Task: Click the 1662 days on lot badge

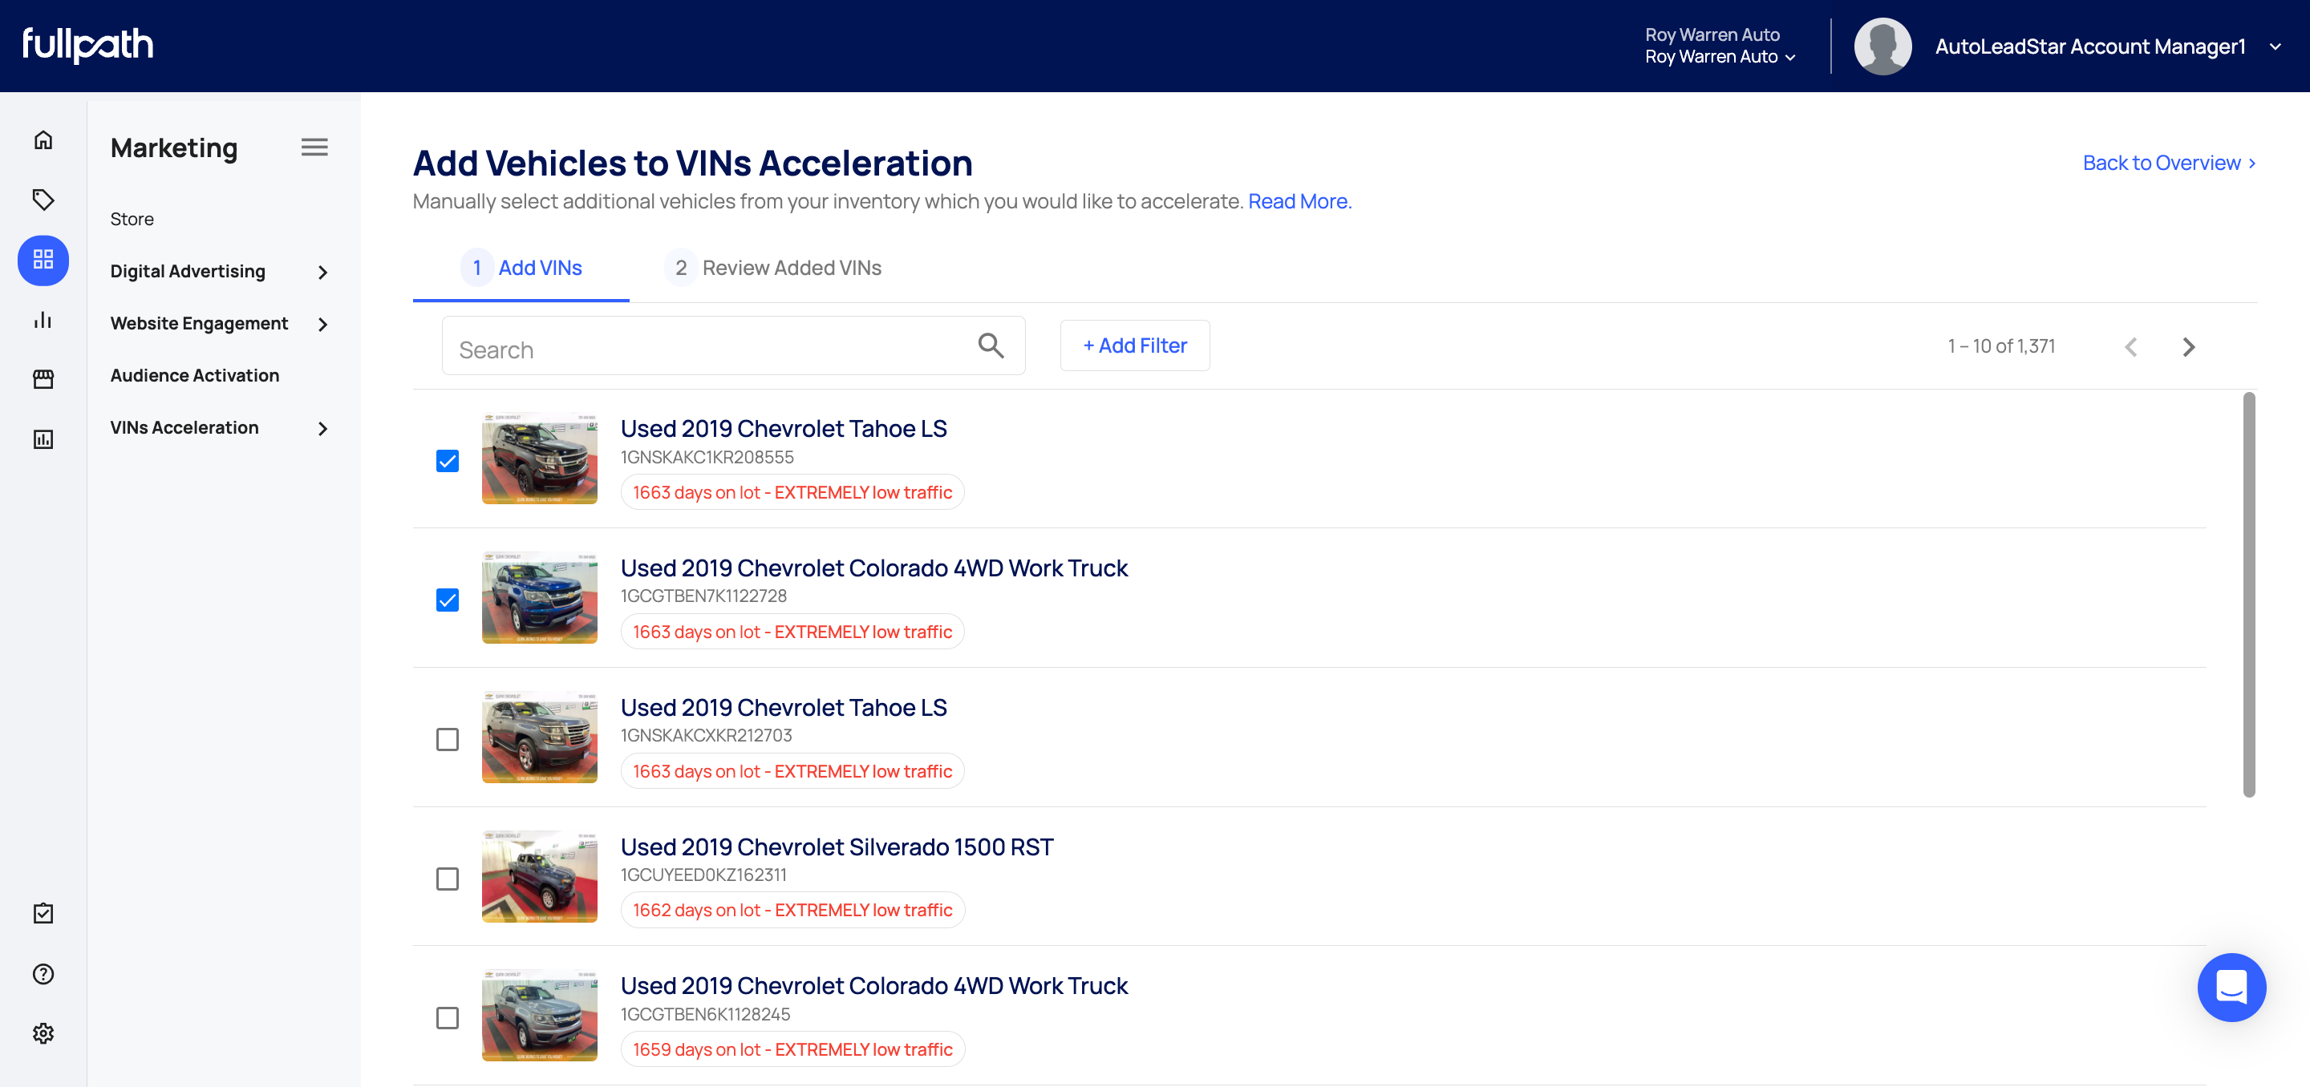Action: (792, 910)
